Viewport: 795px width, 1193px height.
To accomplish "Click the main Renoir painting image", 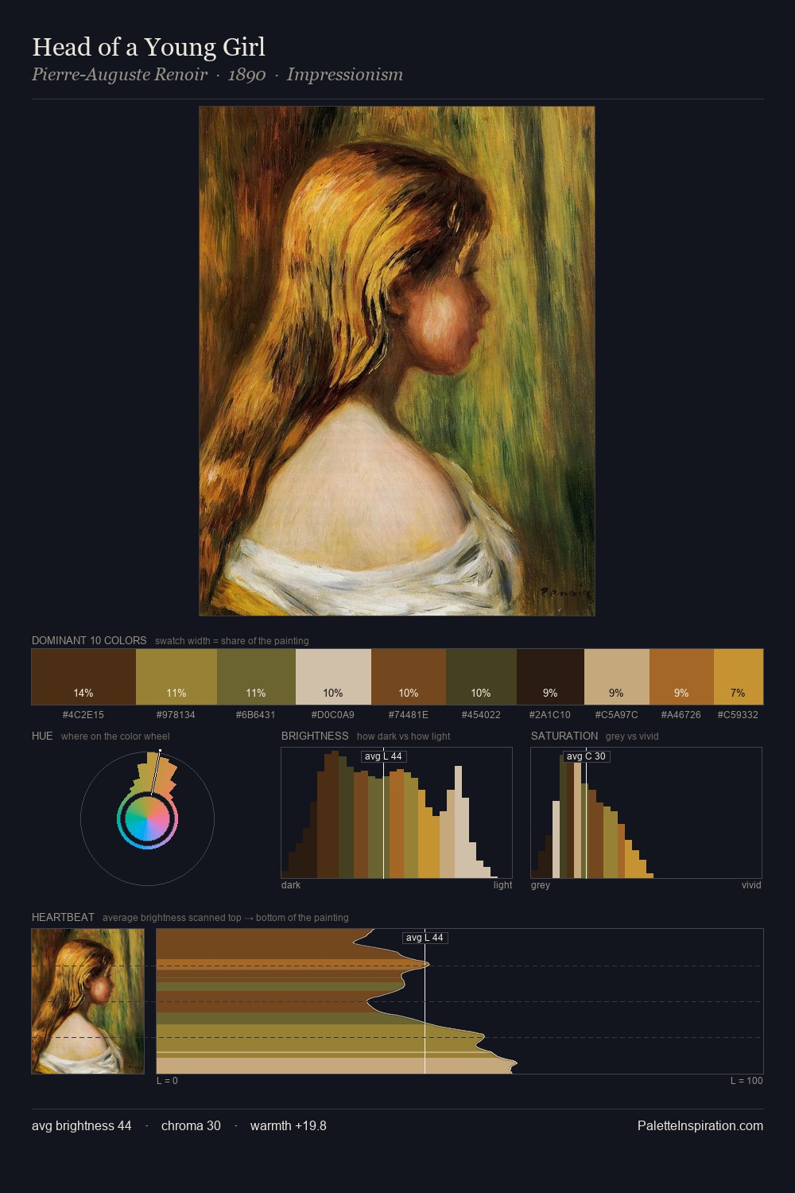I will click(397, 361).
